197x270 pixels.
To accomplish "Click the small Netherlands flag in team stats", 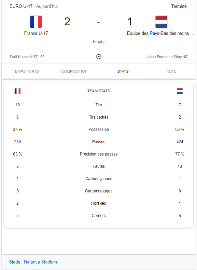I will (x=180, y=91).
